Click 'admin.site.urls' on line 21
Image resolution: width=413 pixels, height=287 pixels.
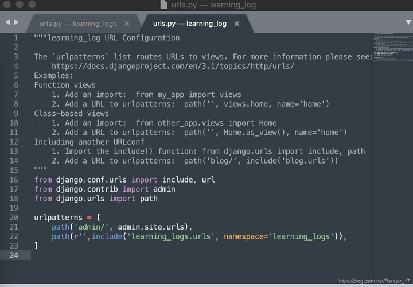pos(151,227)
